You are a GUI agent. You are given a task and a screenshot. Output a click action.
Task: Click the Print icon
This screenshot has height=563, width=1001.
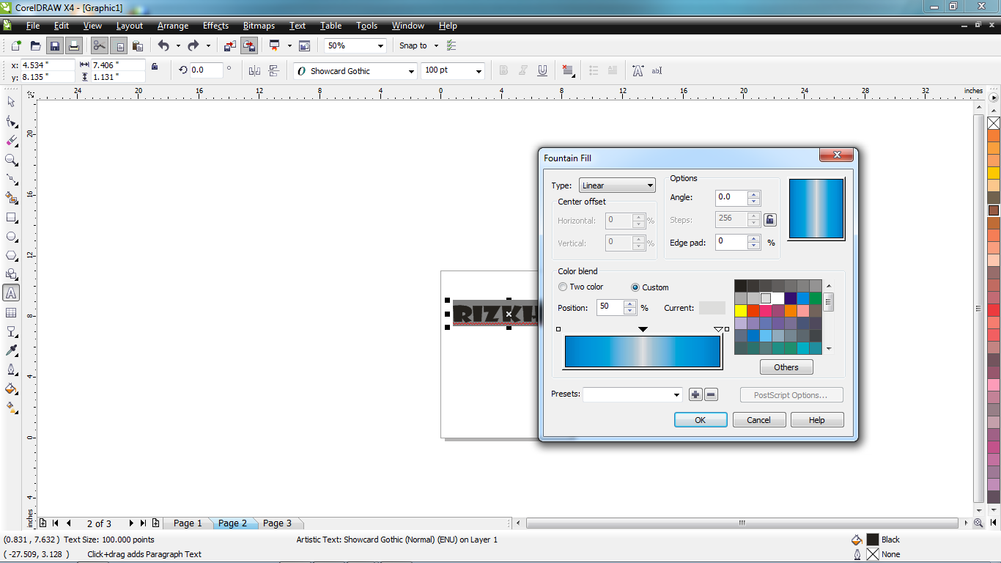pyautogui.click(x=73, y=45)
